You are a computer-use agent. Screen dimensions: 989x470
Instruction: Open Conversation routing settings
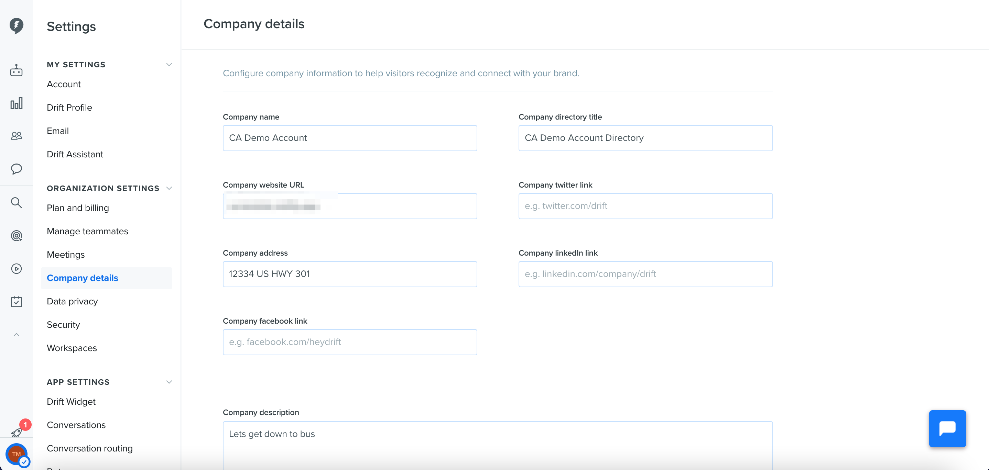click(x=90, y=448)
